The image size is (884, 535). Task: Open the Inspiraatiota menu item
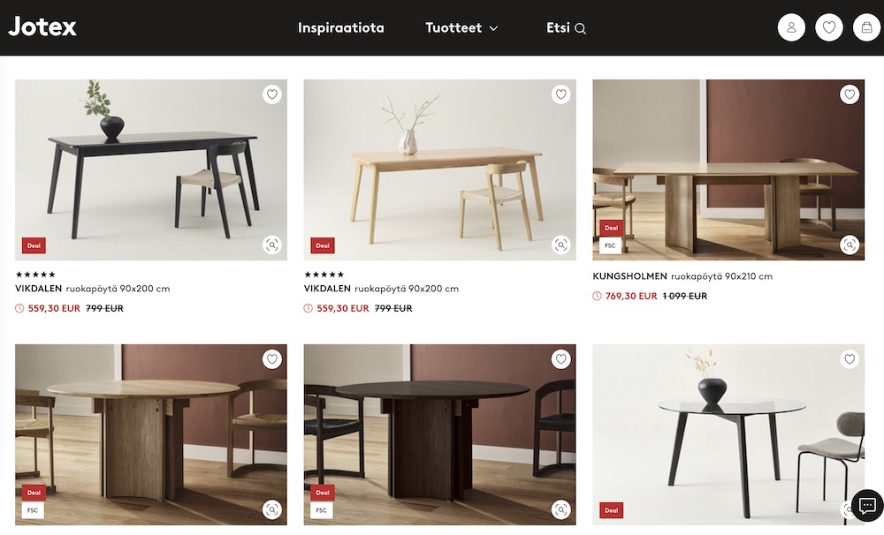(x=341, y=27)
